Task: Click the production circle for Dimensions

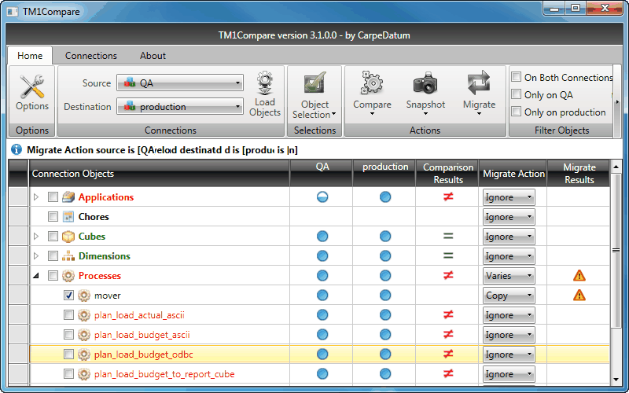Action: point(385,256)
